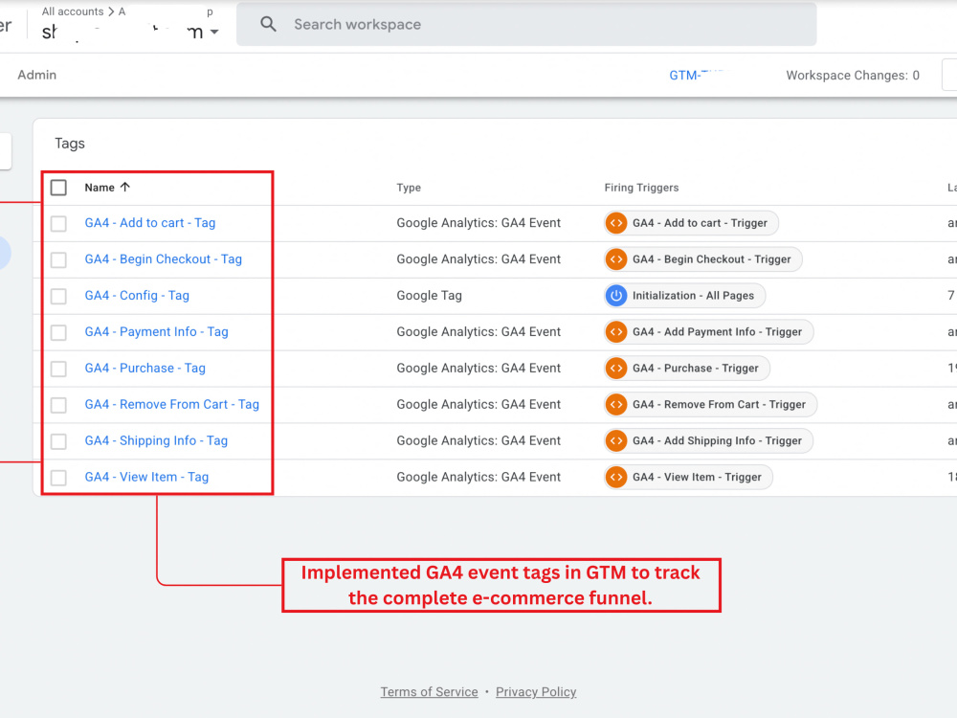Open the container selector dropdown arrow
Viewport: 957px width, 718px height.
(x=214, y=32)
